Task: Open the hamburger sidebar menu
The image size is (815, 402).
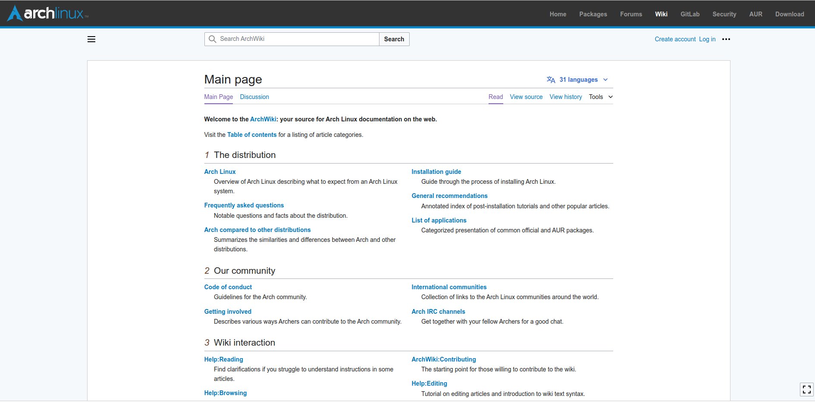Action: (91, 39)
